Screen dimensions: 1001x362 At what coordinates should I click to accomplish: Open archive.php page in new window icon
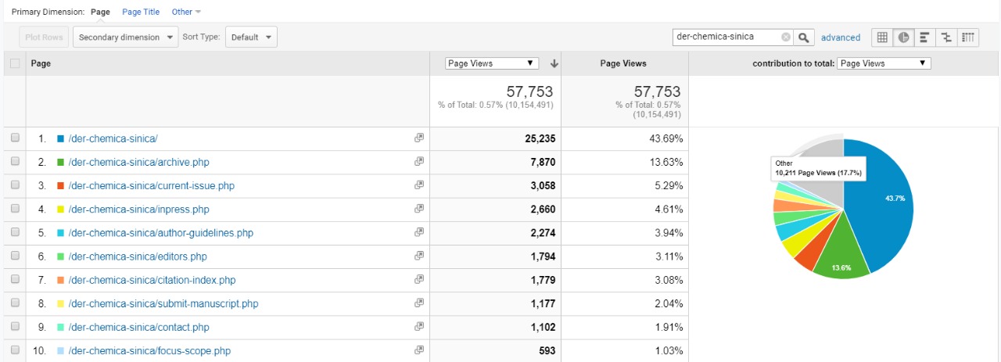(419, 162)
